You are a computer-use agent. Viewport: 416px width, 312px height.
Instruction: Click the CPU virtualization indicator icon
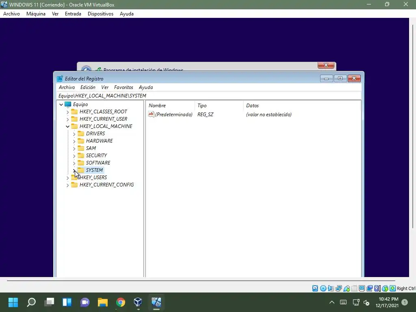coord(377,288)
